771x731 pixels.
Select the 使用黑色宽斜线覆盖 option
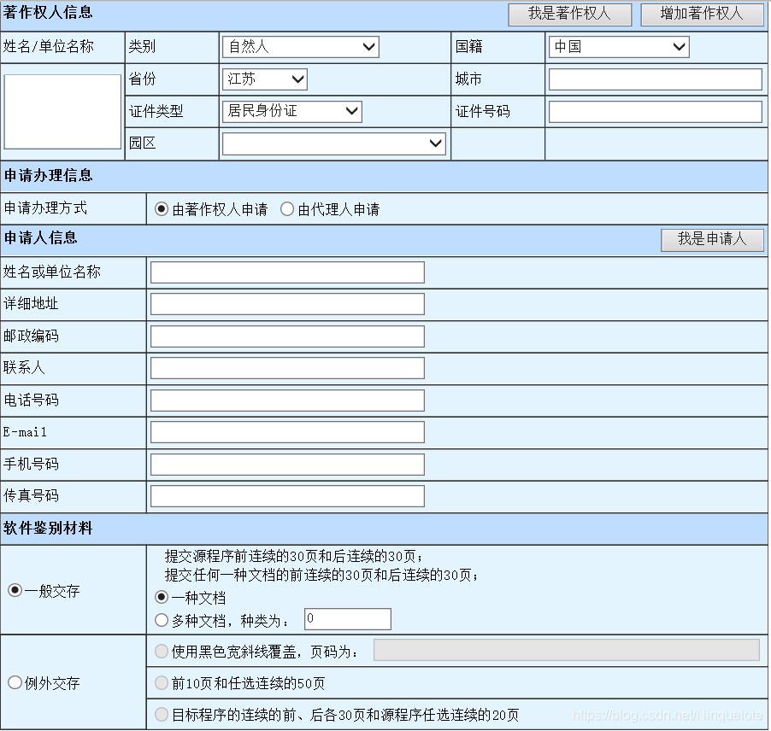click(162, 651)
